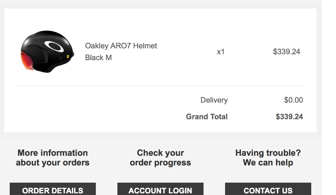Click the Oakley ARO7 helmet product image

(47, 52)
